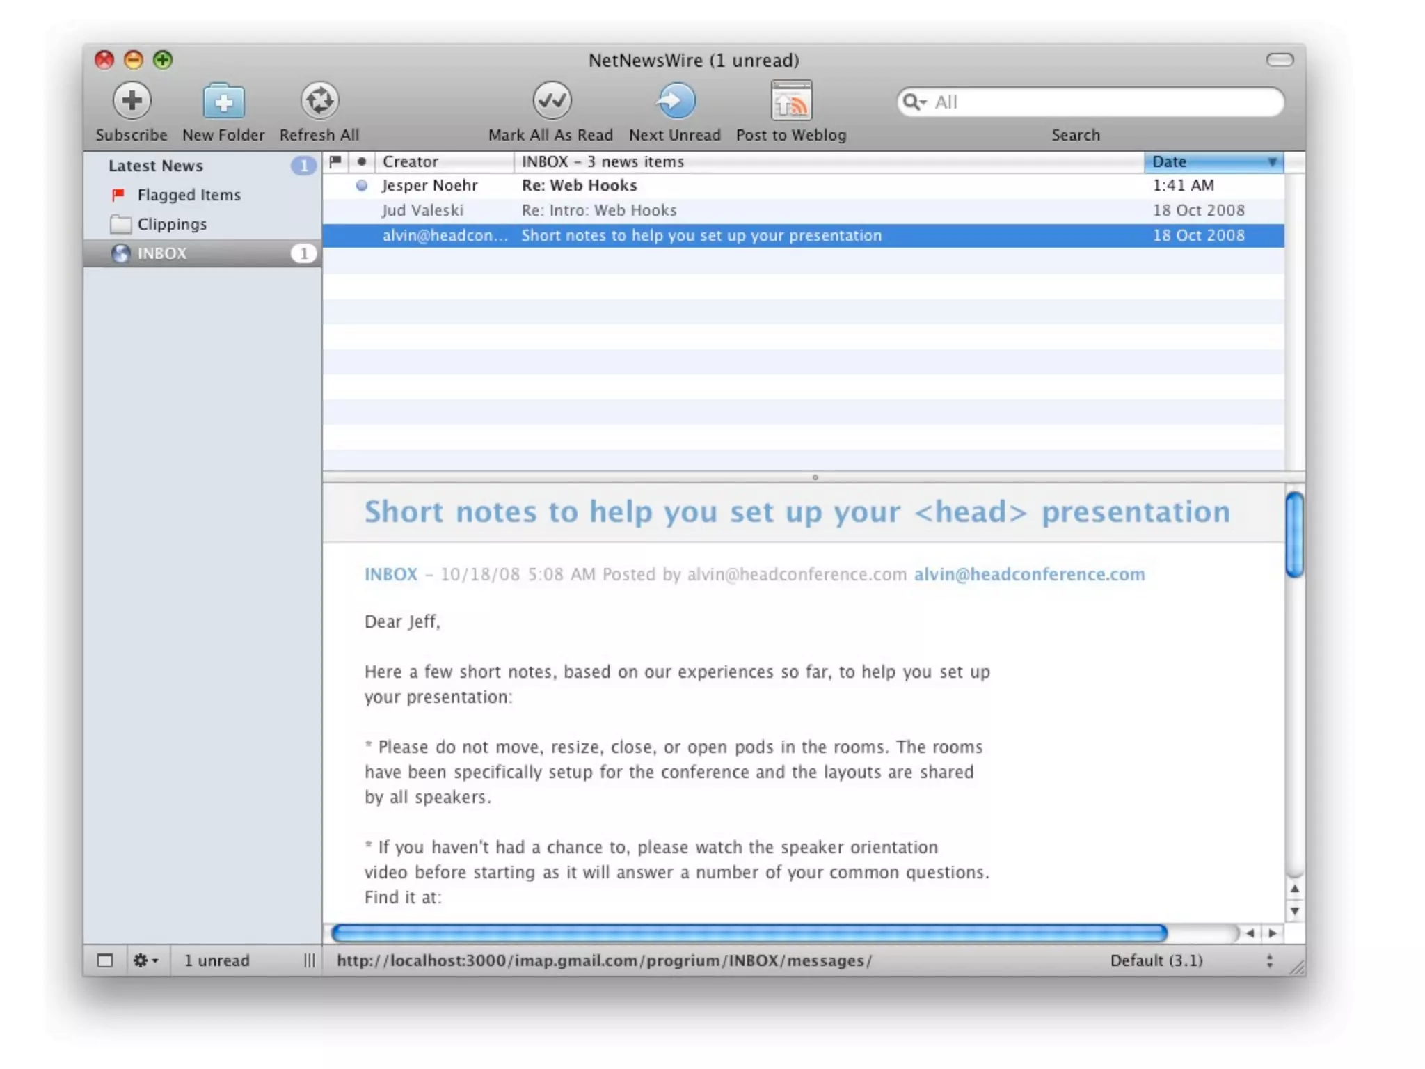Click the localhost URL in status bar
Viewport: 1425px width, 1069px height.
[604, 961]
